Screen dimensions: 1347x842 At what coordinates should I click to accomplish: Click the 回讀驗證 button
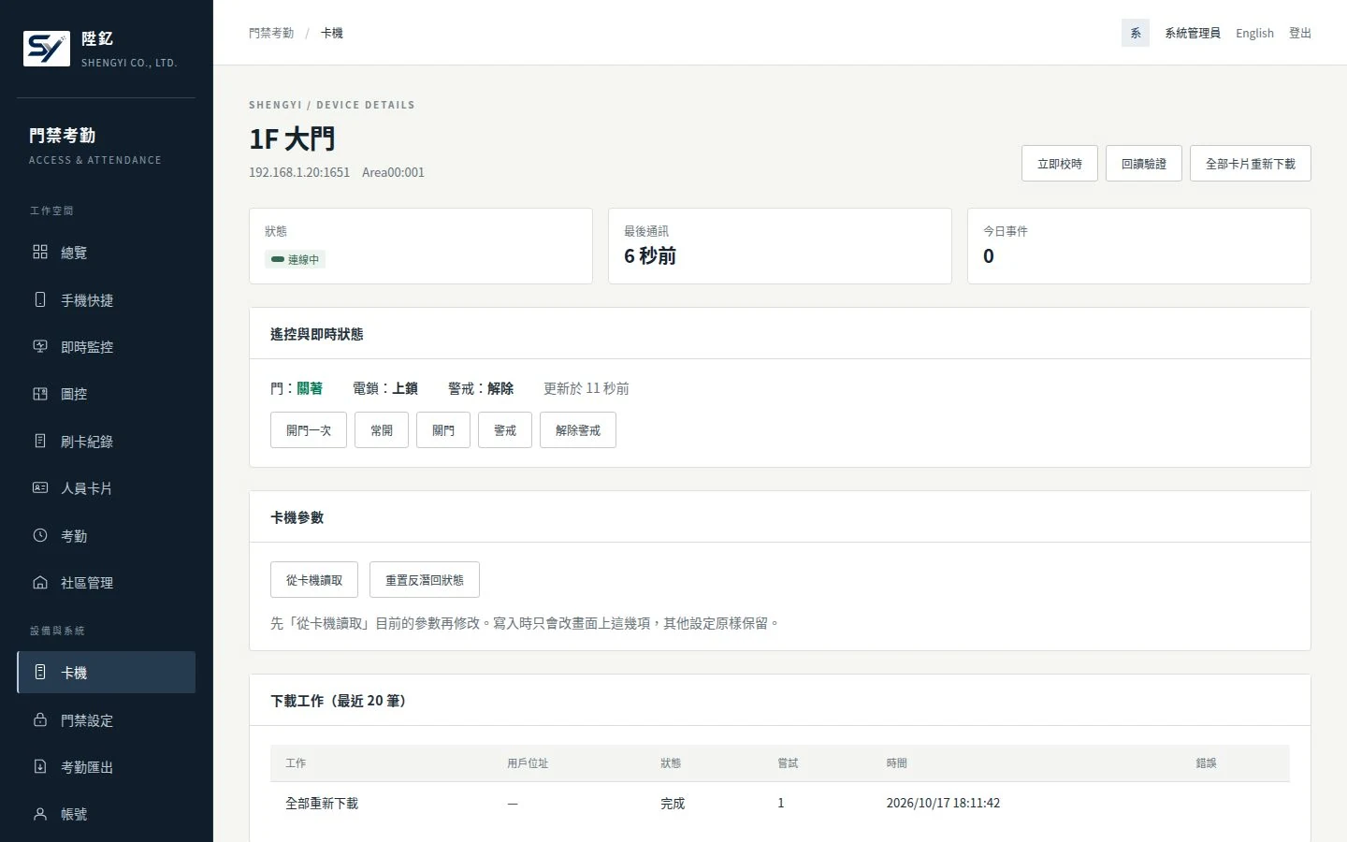[1144, 164]
